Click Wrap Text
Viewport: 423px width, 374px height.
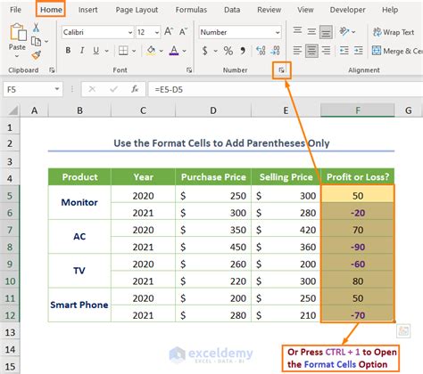click(x=394, y=32)
